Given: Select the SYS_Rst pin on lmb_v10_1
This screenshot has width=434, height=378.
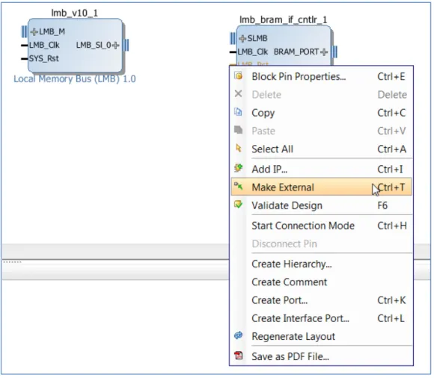Looking at the screenshot, I should [43, 58].
